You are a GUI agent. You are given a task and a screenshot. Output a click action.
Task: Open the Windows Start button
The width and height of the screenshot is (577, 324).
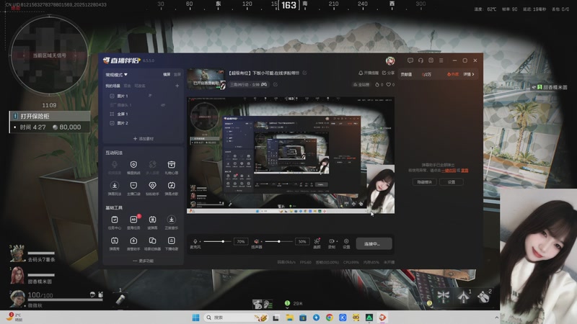[x=195, y=318]
